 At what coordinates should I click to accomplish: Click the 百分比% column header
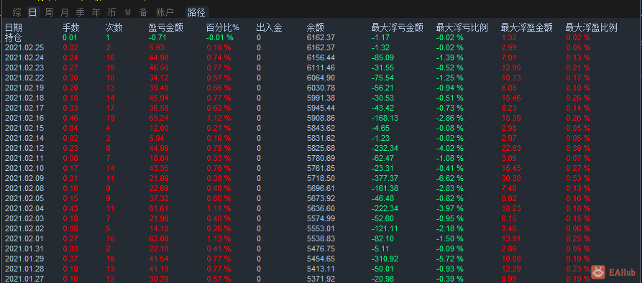(x=223, y=28)
